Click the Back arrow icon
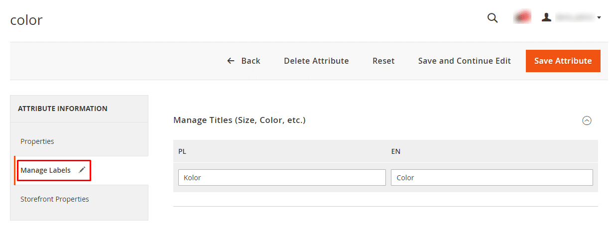The height and width of the screenshot is (231, 615). click(x=231, y=61)
